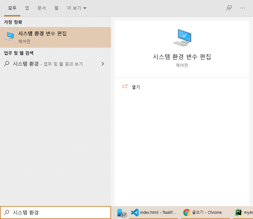Screen dimensions: 253x219
Task: Open the phone app with 57 badge in the taskbar
Action: click(122, 213)
